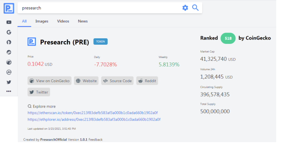Open the Twitter button under token info
The height and width of the screenshot is (166, 289).
(39, 92)
